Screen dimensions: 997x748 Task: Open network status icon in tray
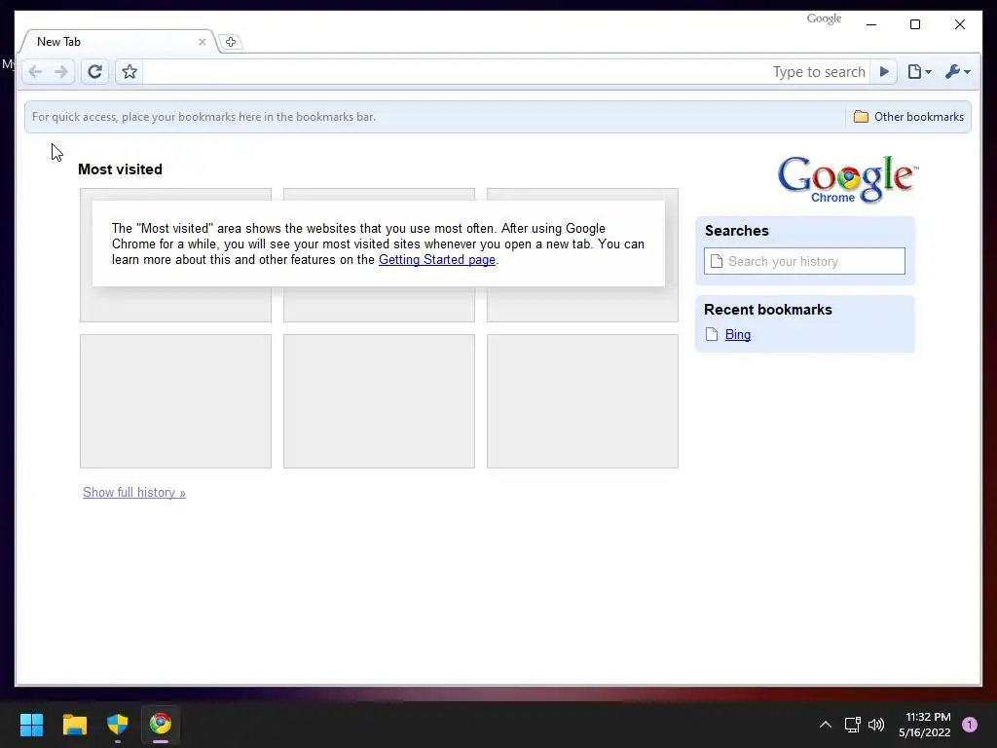[852, 725]
